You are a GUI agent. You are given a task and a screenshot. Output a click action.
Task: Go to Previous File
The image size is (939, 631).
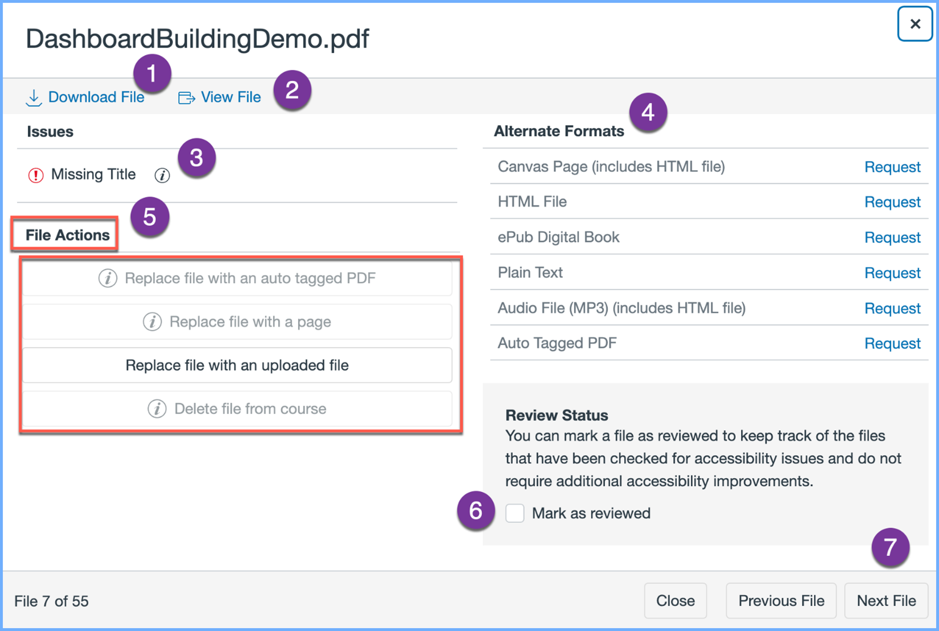[781, 601]
